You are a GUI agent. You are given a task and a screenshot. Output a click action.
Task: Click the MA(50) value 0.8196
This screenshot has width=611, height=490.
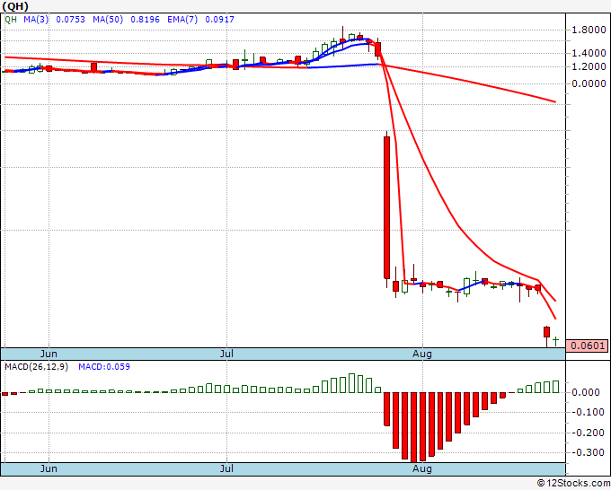click(145, 19)
